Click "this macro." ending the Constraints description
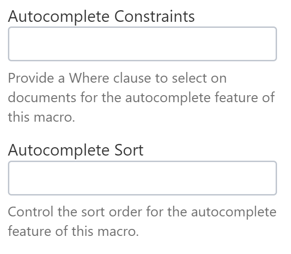291x254 pixels. [41, 117]
